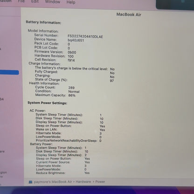Select Hardware in the path bar
Image resolution: width=194 pixels, height=194 pixels.
(x=83, y=182)
